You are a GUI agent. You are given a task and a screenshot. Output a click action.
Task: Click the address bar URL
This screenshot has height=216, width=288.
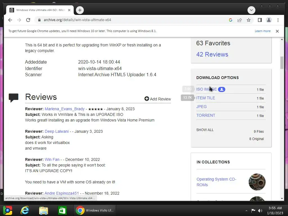click(77, 20)
